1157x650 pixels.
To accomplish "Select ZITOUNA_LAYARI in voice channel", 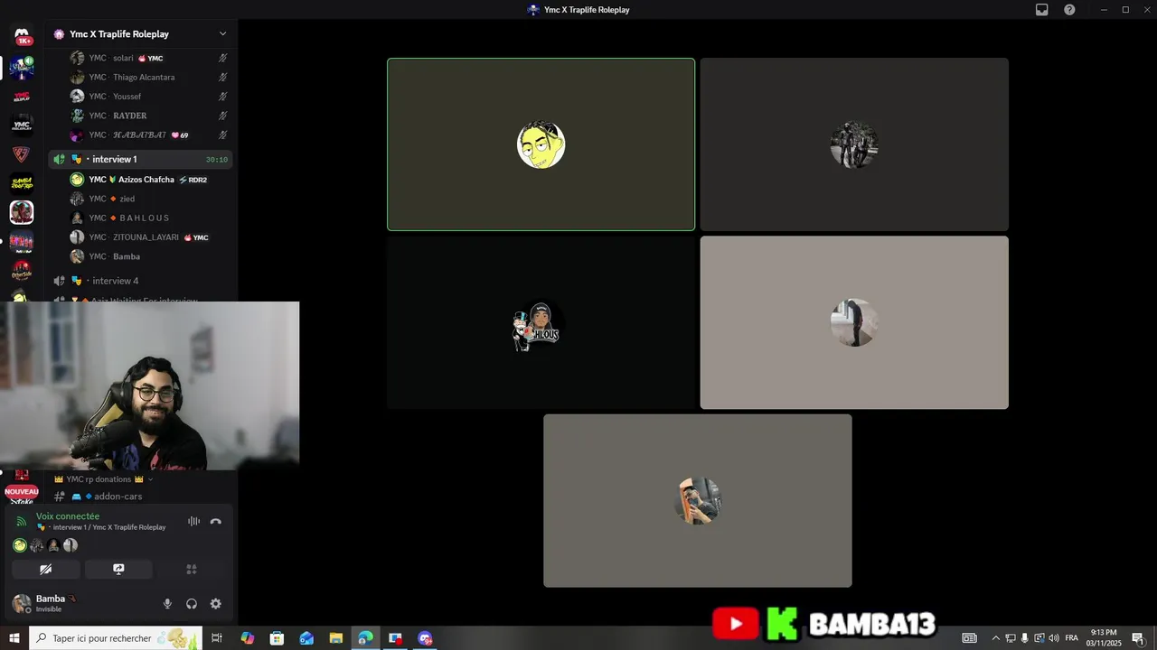I will coord(140,237).
